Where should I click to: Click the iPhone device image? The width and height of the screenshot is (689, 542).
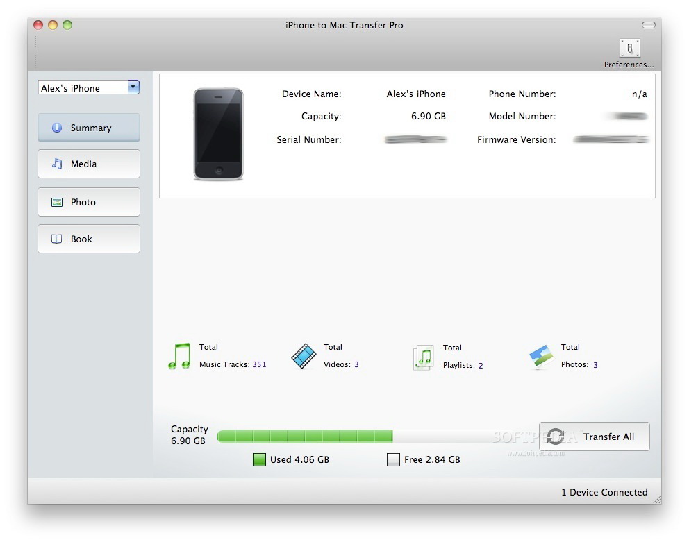218,135
